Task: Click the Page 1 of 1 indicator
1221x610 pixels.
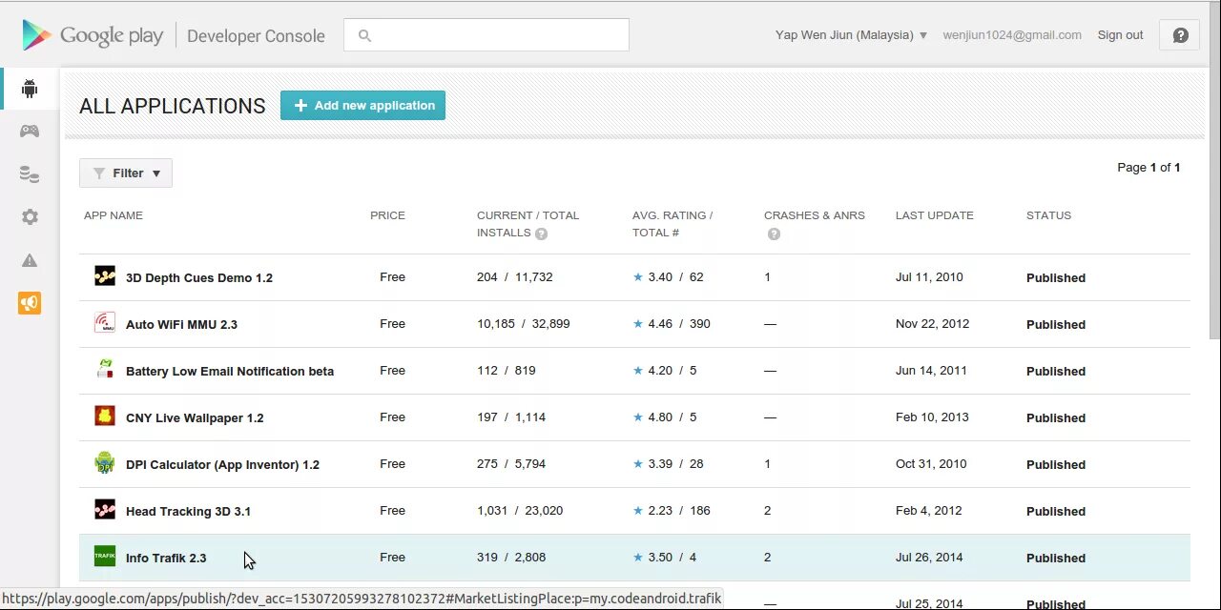Action: point(1149,168)
